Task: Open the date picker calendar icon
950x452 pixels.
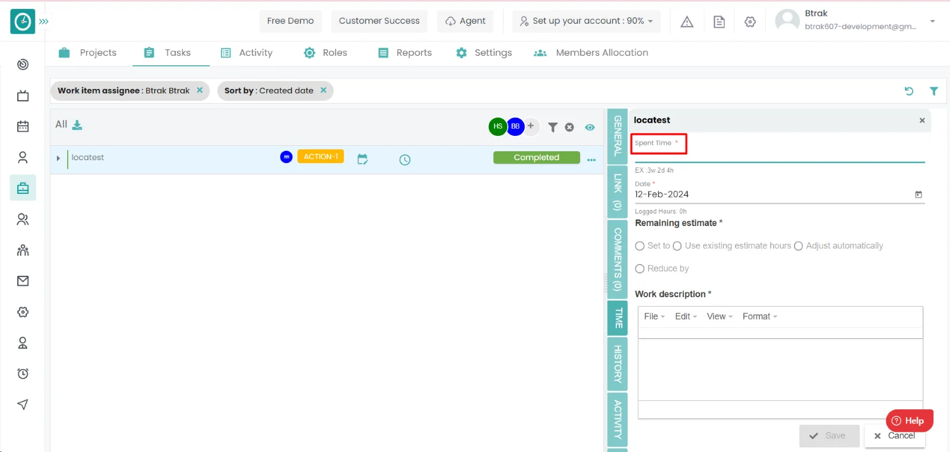Action: 918,195
